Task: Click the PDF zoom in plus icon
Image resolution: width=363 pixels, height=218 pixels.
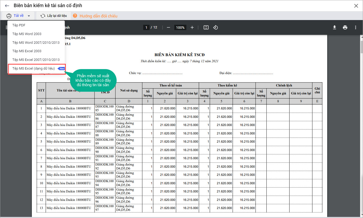Action: [192, 27]
